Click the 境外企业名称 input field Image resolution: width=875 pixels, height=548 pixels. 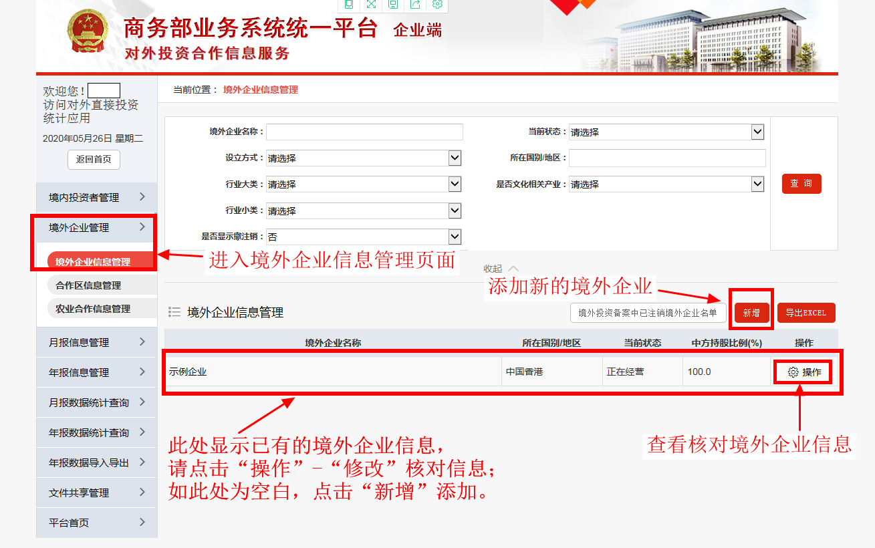(364, 132)
